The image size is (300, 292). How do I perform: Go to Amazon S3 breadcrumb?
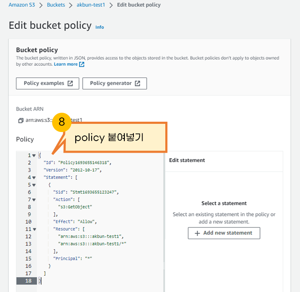(x=22, y=5)
